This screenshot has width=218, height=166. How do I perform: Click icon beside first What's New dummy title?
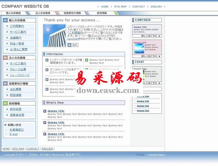[x=45, y=111]
